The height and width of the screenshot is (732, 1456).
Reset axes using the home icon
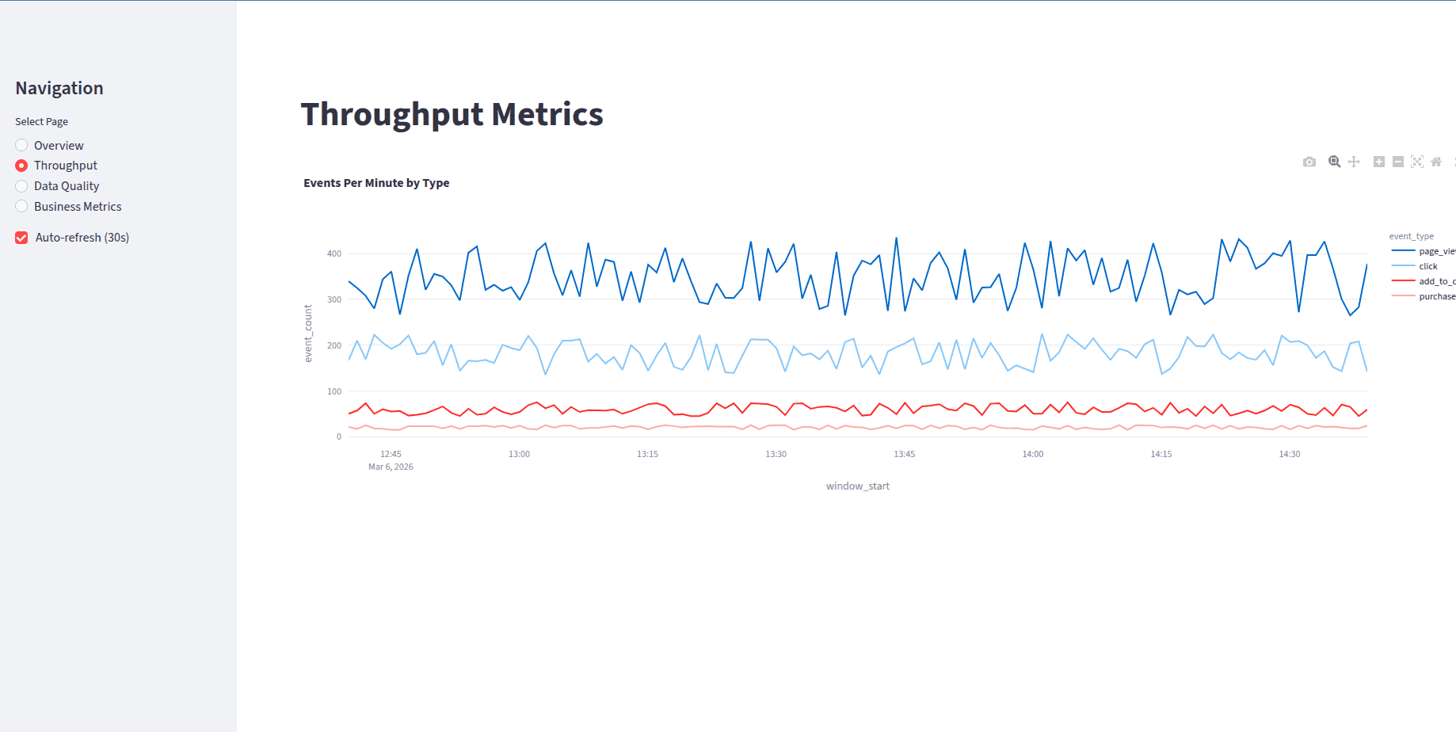pyautogui.click(x=1436, y=162)
